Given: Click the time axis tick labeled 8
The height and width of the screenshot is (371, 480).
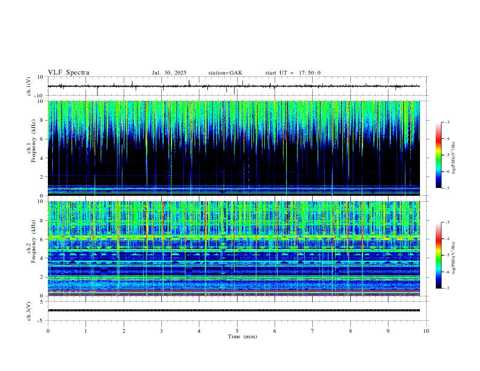Looking at the screenshot, I should point(350,331).
